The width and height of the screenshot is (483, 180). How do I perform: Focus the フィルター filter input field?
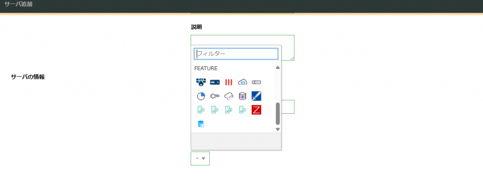click(236, 54)
